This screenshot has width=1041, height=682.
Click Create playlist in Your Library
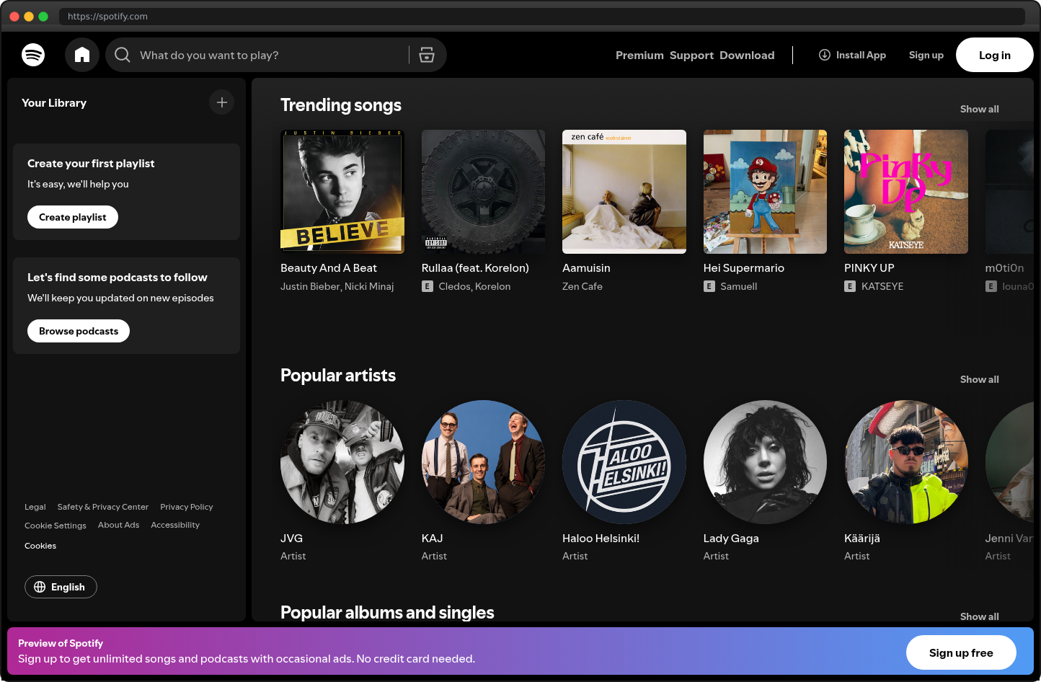[x=72, y=217]
